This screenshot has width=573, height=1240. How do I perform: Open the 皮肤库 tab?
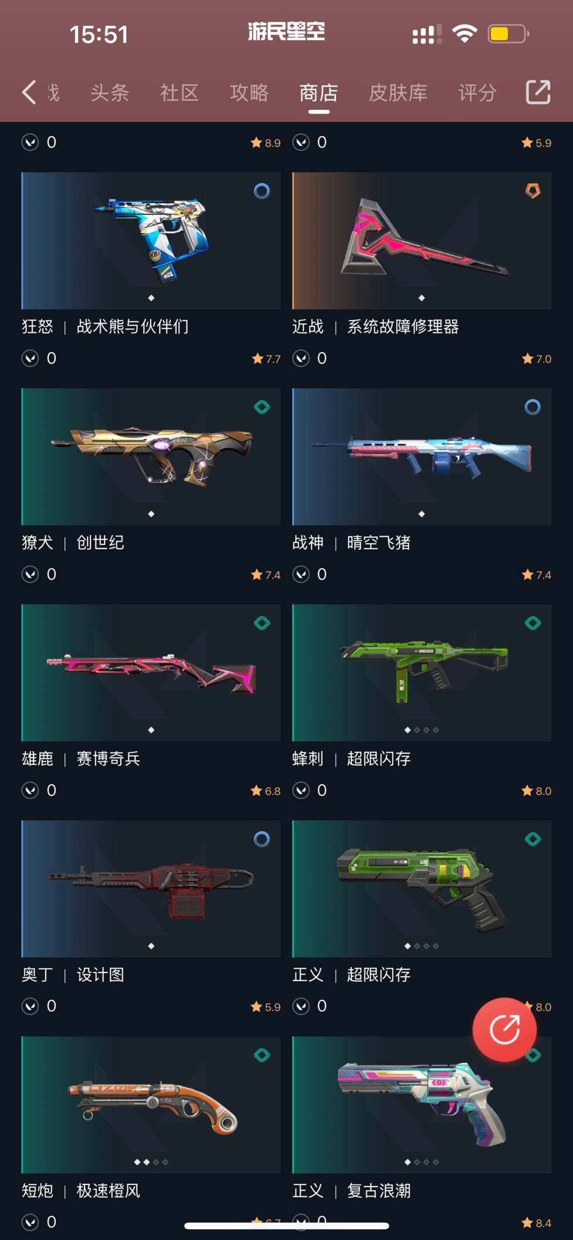pos(398,93)
